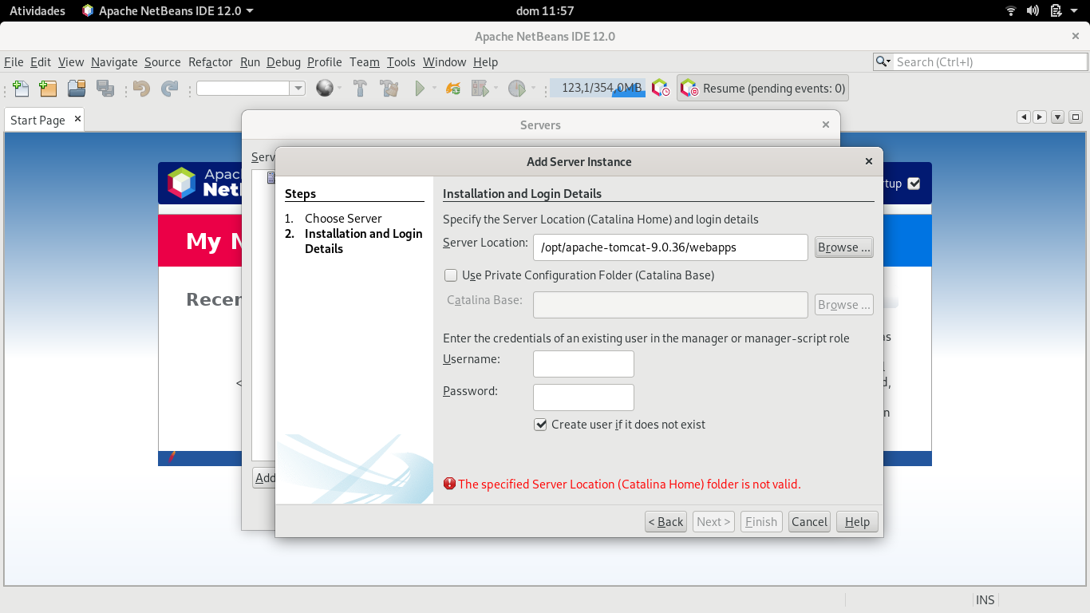This screenshot has width=1090, height=613.
Task: Click the maximize editor window icon
Action: coord(1076,117)
